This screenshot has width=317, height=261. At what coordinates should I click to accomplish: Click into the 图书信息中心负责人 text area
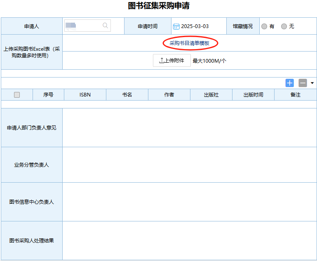click(189, 202)
